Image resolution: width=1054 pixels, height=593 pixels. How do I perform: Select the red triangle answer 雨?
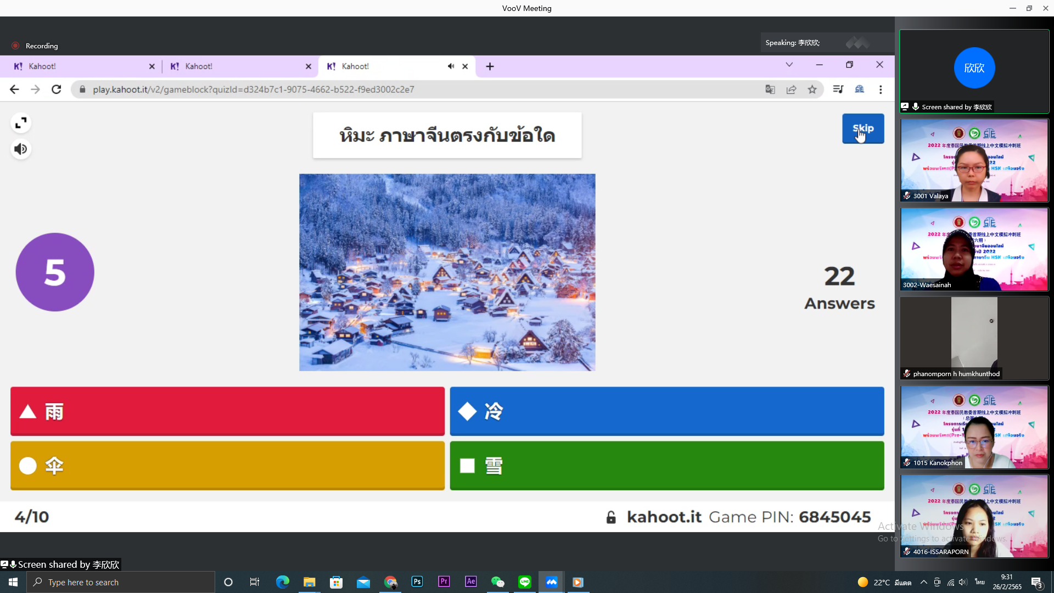pyautogui.click(x=227, y=411)
